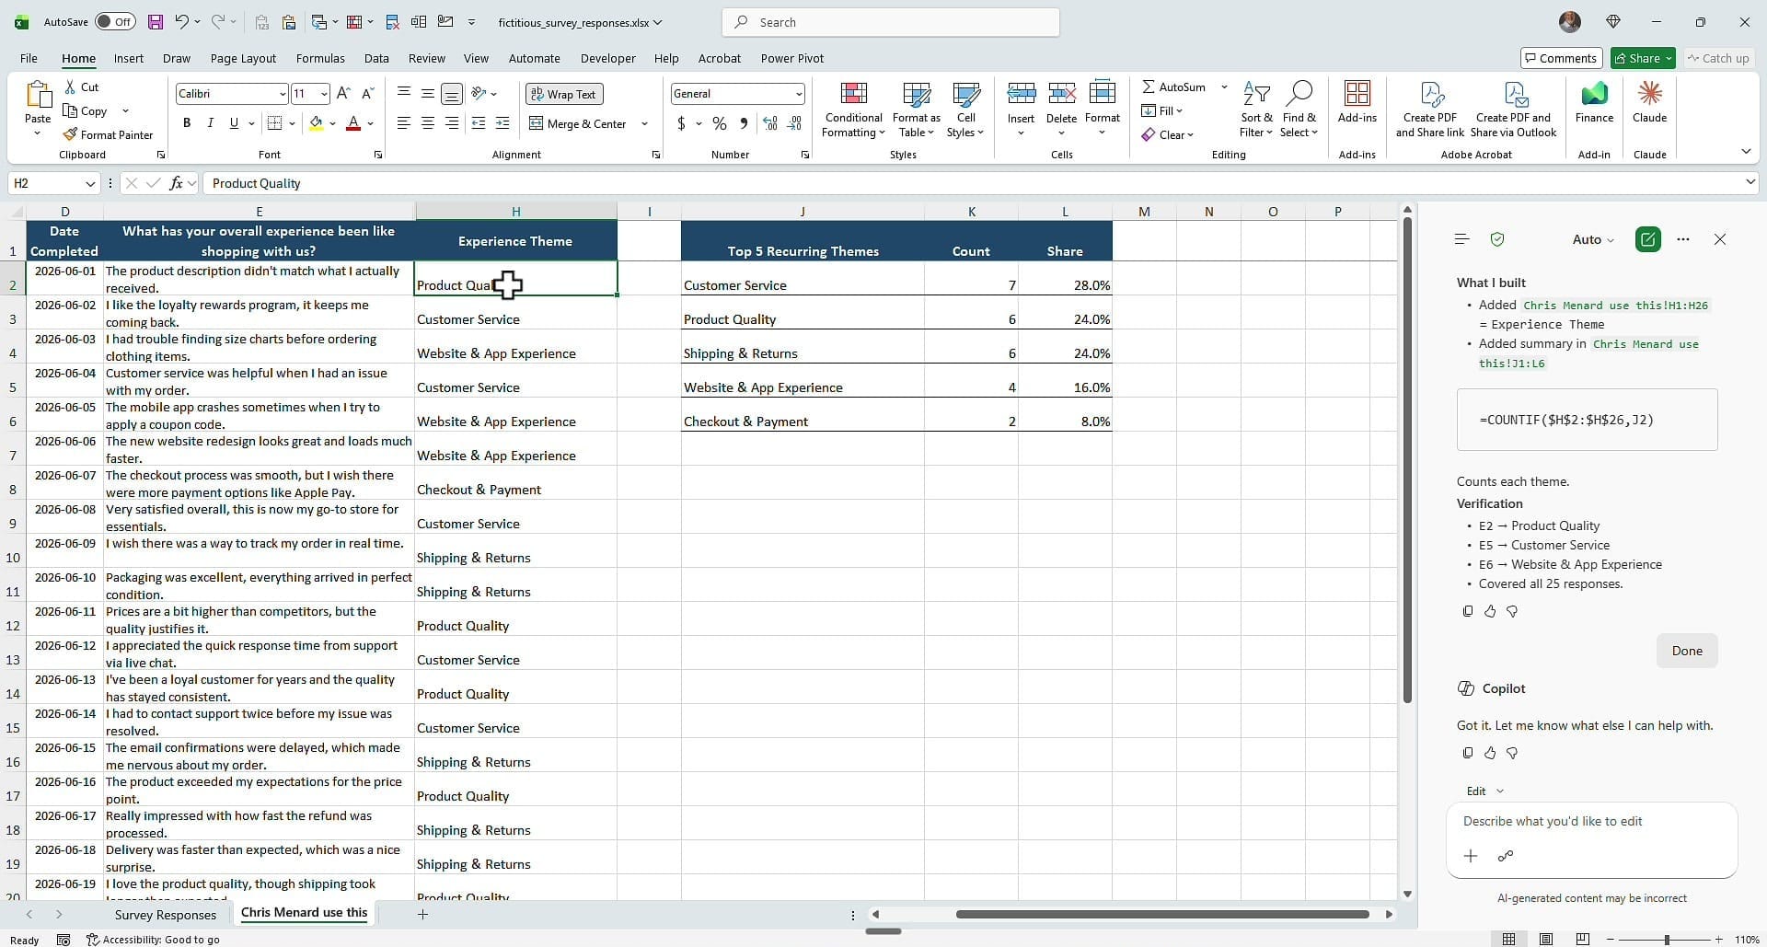Image resolution: width=1767 pixels, height=947 pixels.
Task: Decrease font size with smaller A icon
Action: (367, 93)
